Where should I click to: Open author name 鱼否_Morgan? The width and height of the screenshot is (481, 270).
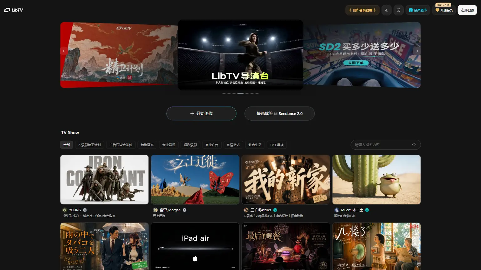point(170,210)
